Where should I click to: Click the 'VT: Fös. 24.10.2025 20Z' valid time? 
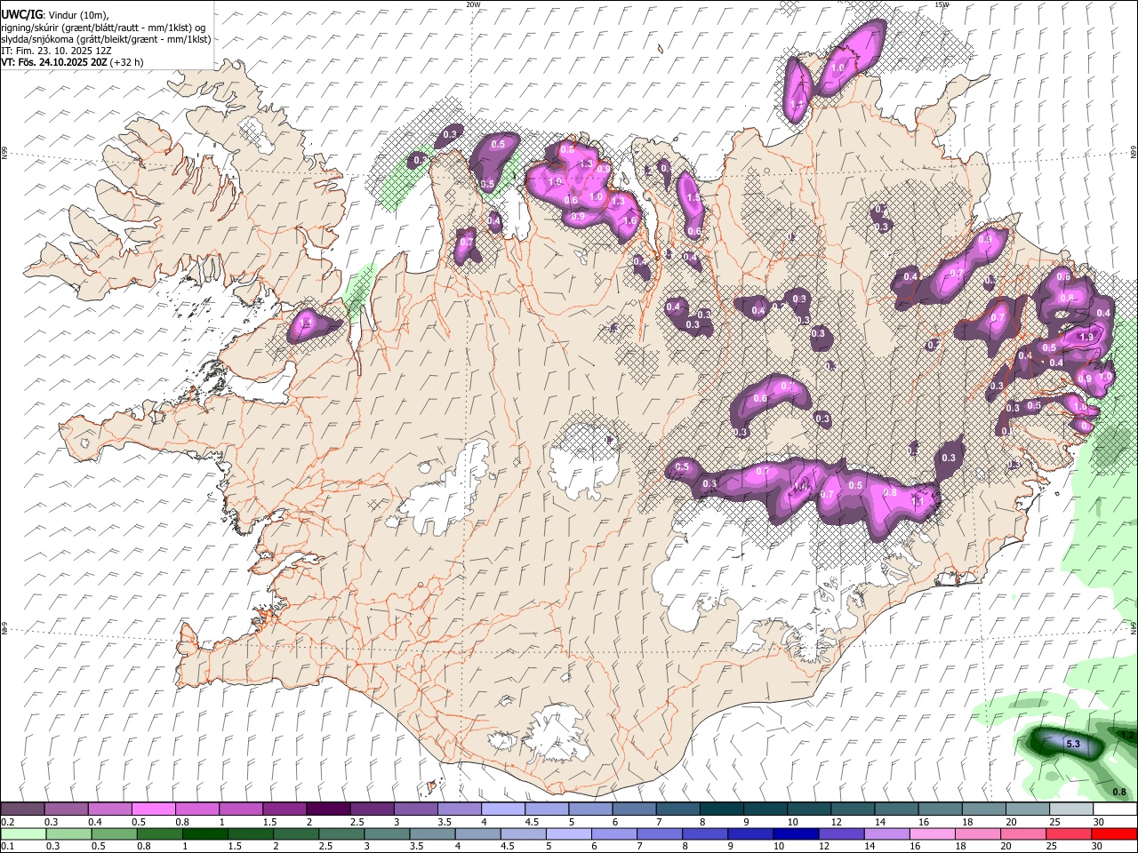click(x=54, y=62)
